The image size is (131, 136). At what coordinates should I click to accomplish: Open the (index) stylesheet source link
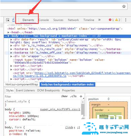point(73,127)
